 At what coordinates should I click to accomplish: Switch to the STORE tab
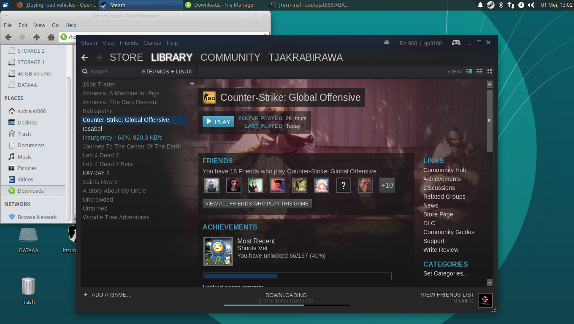[126, 57]
